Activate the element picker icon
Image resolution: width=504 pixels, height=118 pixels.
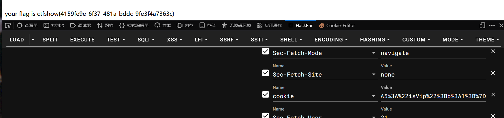point(8,25)
